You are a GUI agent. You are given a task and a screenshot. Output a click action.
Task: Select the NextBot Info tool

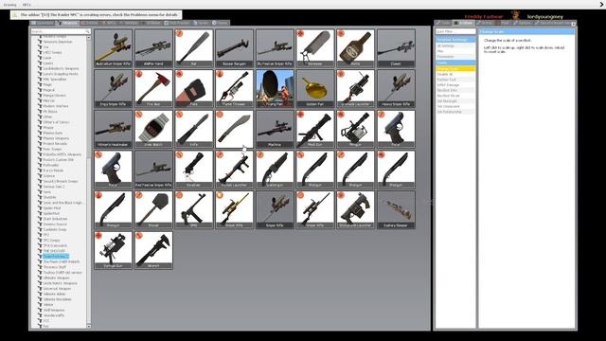click(x=455, y=90)
